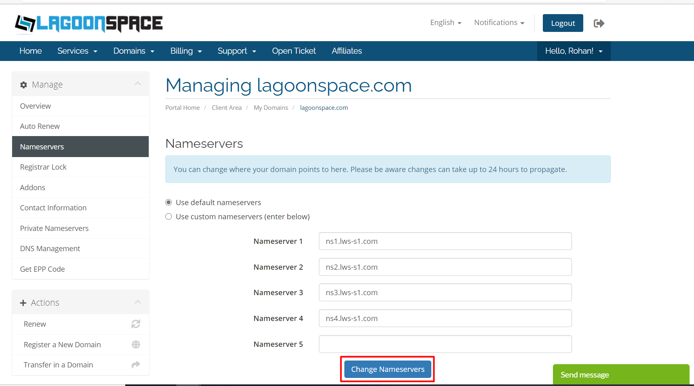This screenshot has width=694, height=386.
Task: Follow the My Domains breadcrumb link
Action: click(x=271, y=108)
